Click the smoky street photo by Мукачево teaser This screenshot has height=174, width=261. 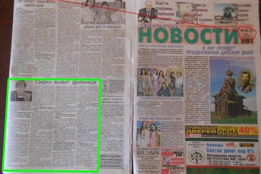pos(224,14)
